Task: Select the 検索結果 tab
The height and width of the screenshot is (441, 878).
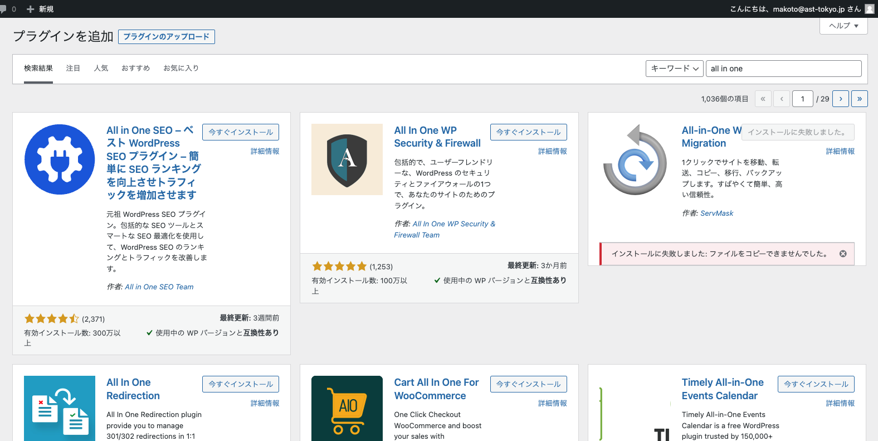Action: click(x=38, y=68)
